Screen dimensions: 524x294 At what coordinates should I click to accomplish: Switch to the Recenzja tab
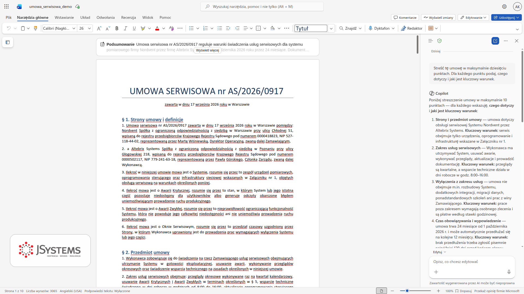(129, 17)
